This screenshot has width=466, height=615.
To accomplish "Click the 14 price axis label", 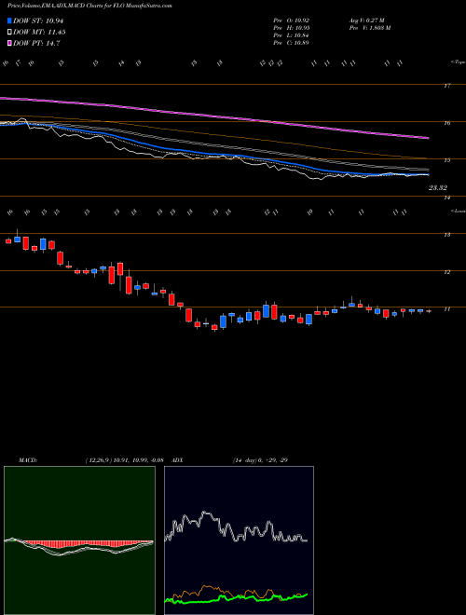I will [x=446, y=198].
